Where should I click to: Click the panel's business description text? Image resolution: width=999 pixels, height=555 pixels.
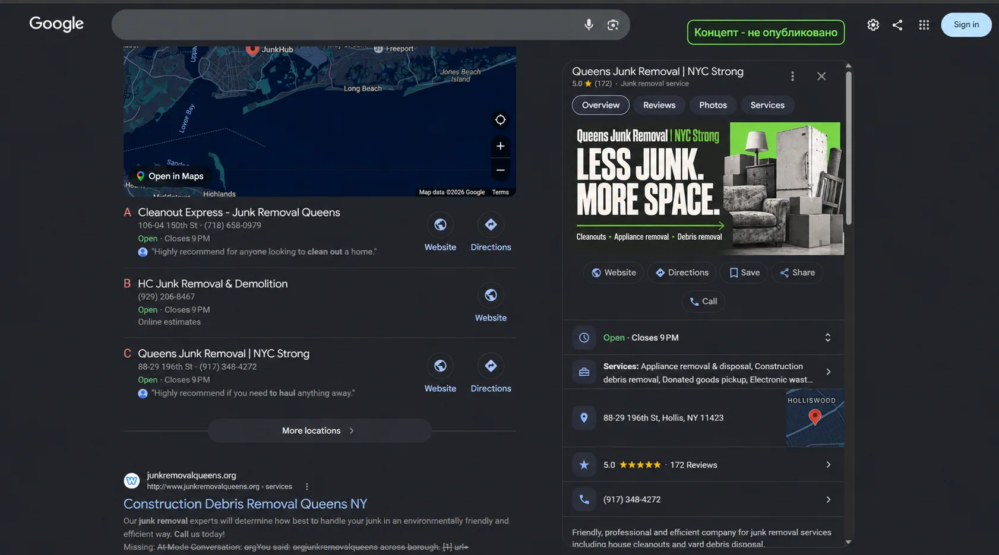click(701, 538)
